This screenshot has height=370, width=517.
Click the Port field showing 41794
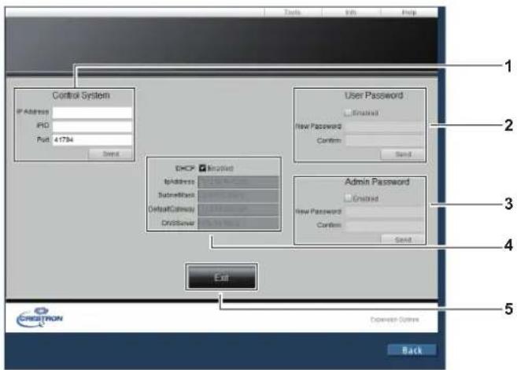[92, 140]
